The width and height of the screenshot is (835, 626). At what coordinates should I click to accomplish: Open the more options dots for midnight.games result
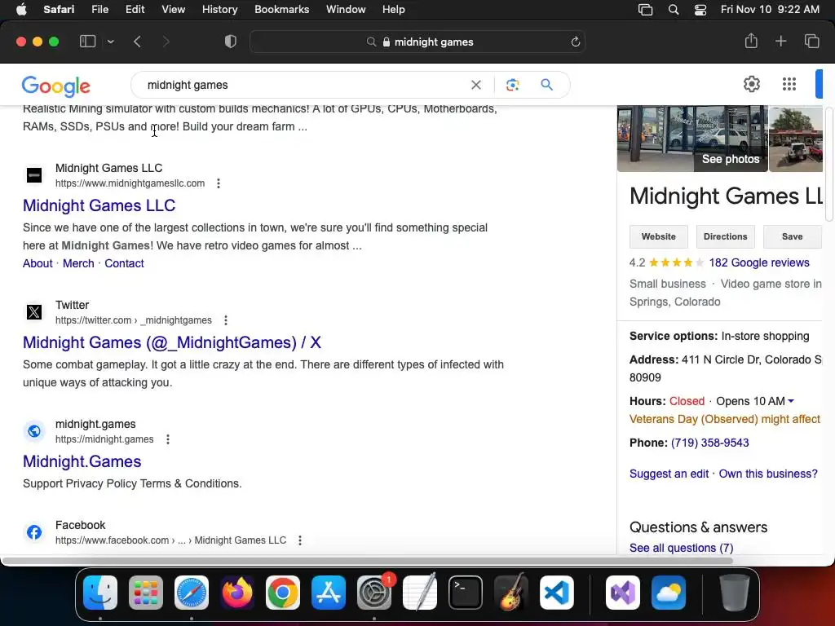coord(168,439)
